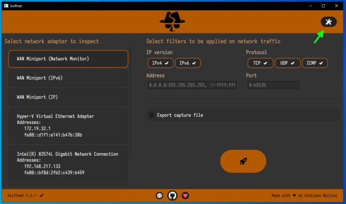Open the GitHub repository icon

click(172, 195)
